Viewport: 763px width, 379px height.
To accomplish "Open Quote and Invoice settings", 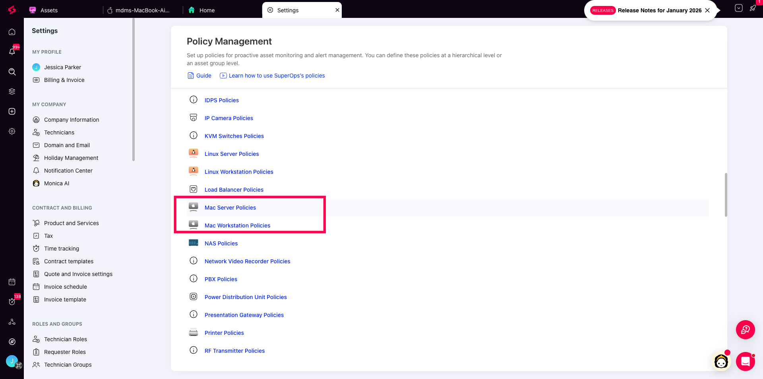I will [78, 274].
